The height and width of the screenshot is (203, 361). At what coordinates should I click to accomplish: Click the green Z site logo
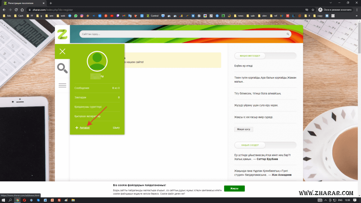coord(62,34)
